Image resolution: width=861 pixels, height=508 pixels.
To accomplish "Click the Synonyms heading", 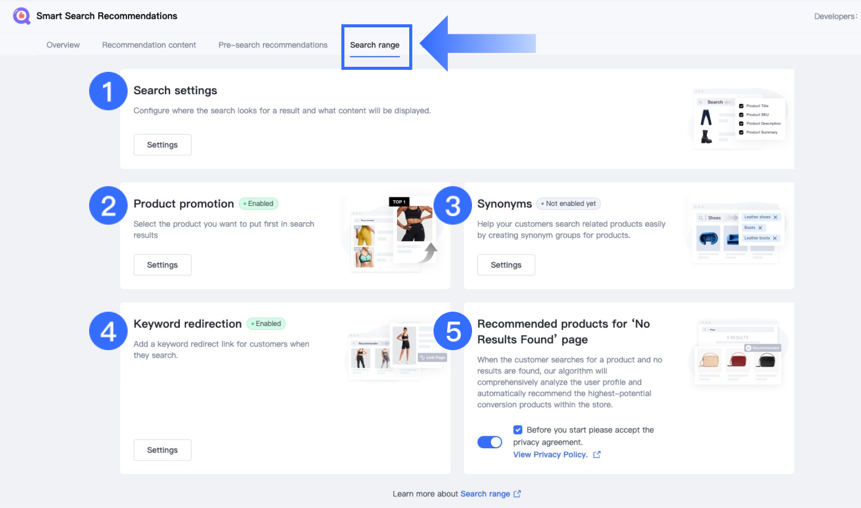I will (504, 204).
